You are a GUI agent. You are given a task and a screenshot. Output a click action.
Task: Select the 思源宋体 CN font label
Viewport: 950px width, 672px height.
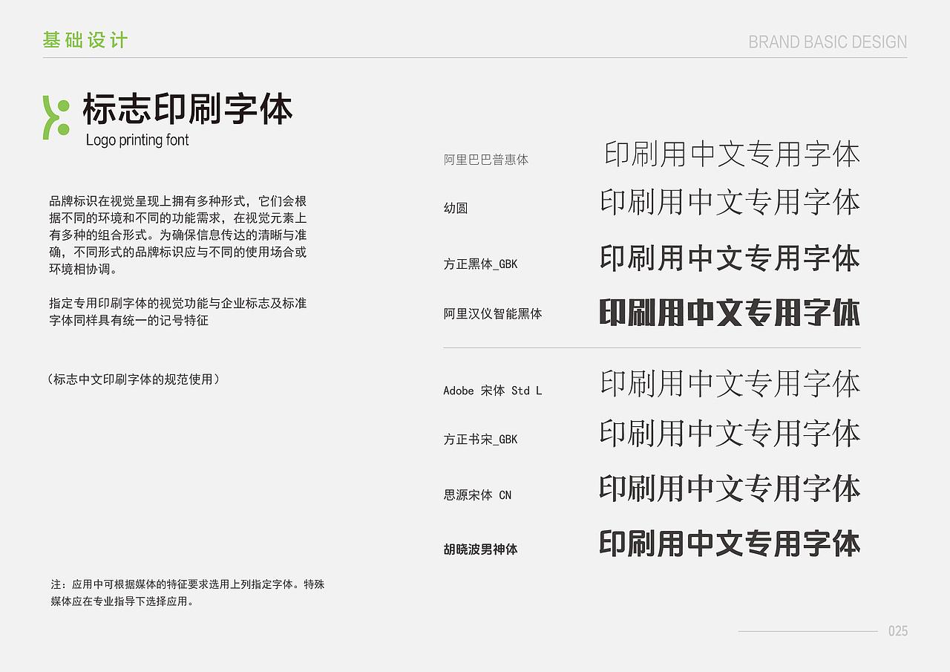point(477,495)
